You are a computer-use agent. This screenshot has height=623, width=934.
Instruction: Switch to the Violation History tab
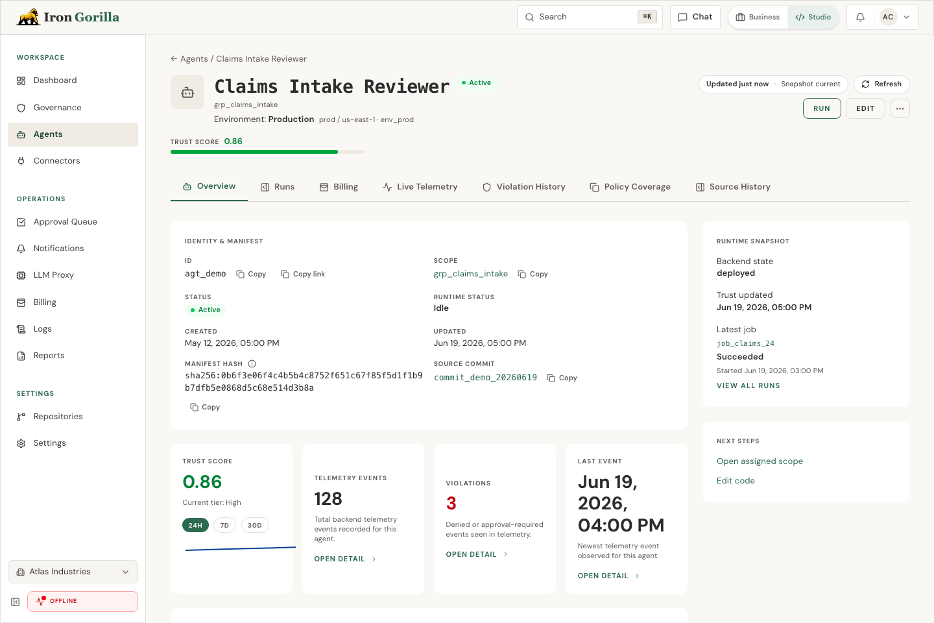pos(524,187)
